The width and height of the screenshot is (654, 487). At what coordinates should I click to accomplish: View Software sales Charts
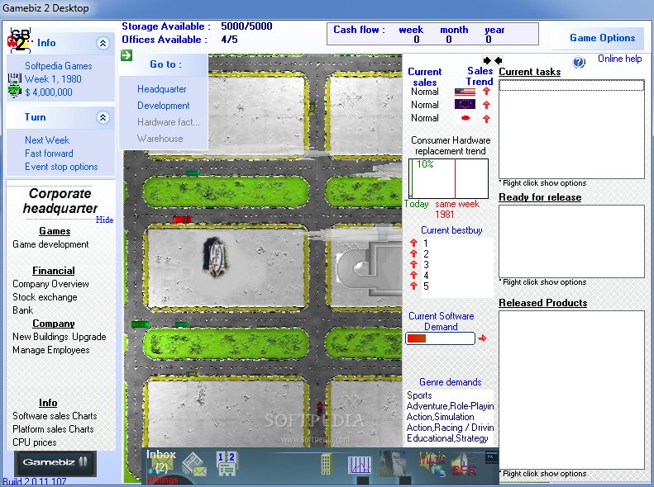[55, 416]
